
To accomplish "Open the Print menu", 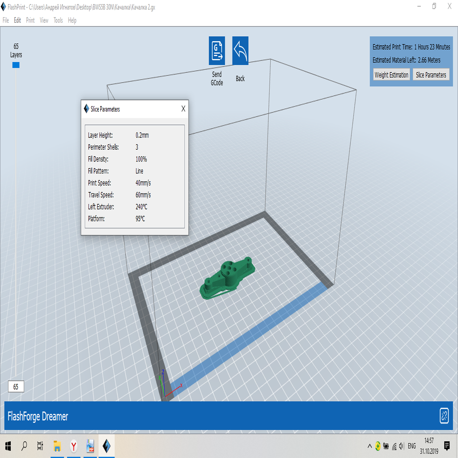I will point(30,20).
